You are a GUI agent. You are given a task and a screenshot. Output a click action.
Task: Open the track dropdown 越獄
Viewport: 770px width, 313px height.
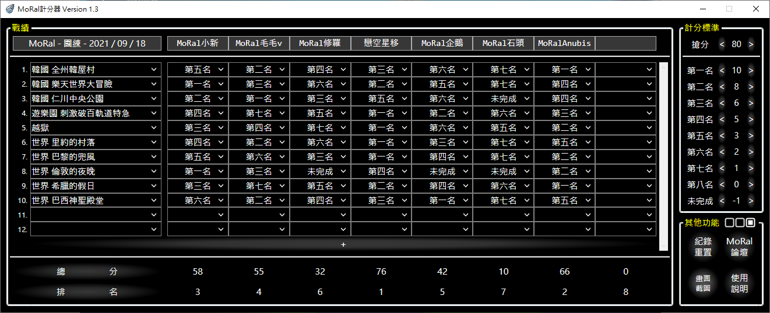coord(96,127)
